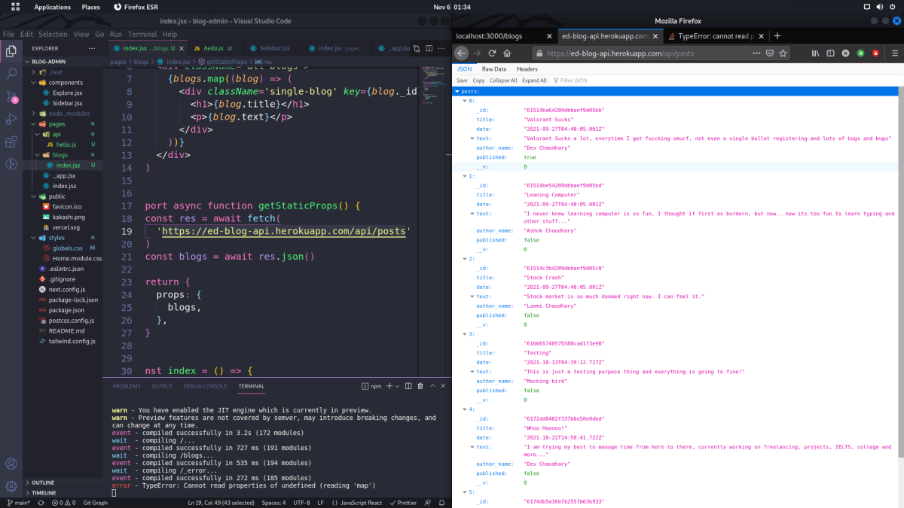This screenshot has height=508, width=904.
Task: Collapse the posts node in JSON viewer
Action: 457,90
